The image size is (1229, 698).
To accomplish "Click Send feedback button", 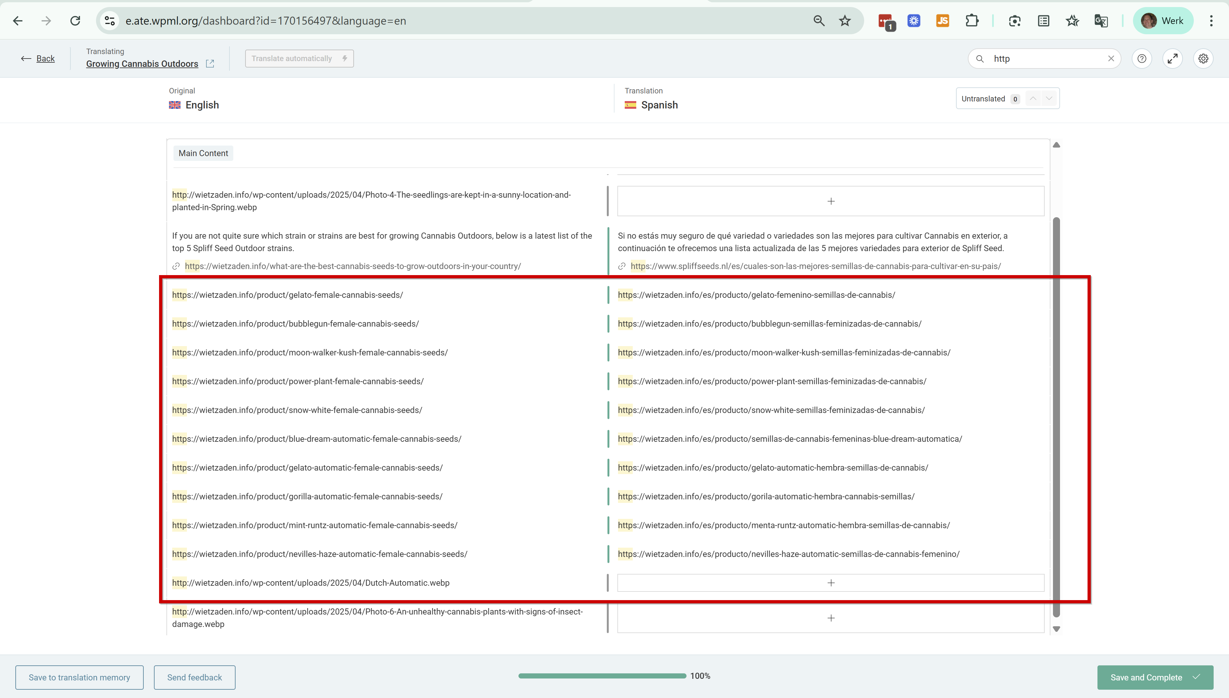I will click(194, 678).
